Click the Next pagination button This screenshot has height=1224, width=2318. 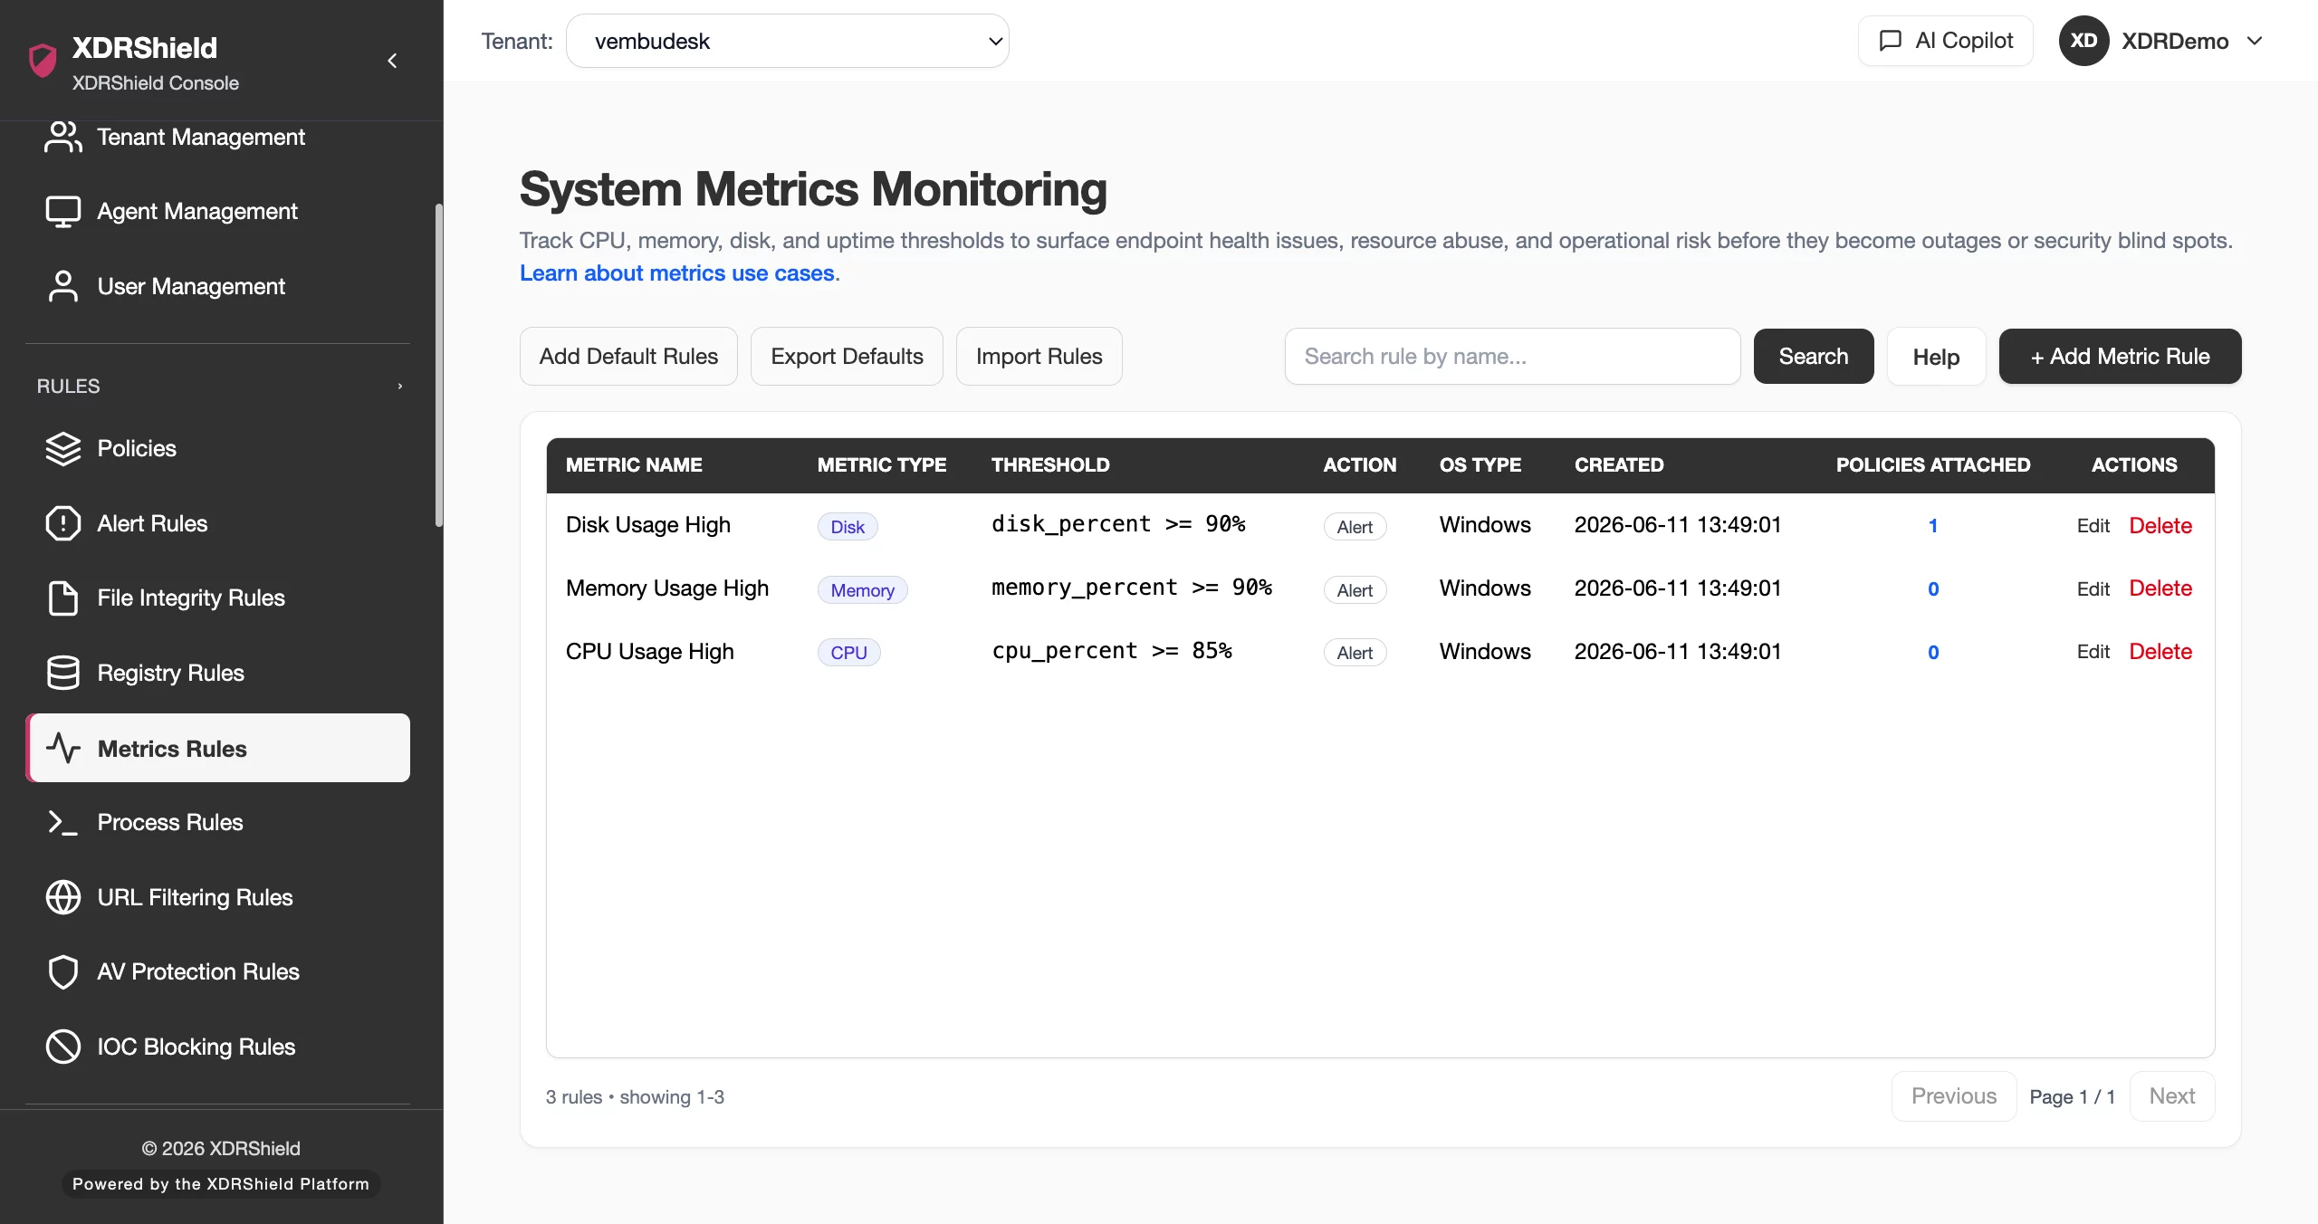click(x=2172, y=1096)
